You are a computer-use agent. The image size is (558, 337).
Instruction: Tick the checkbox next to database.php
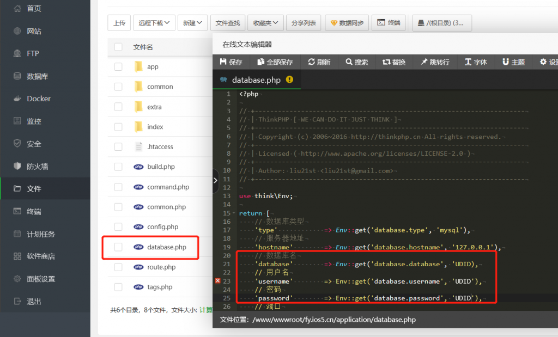coord(118,247)
